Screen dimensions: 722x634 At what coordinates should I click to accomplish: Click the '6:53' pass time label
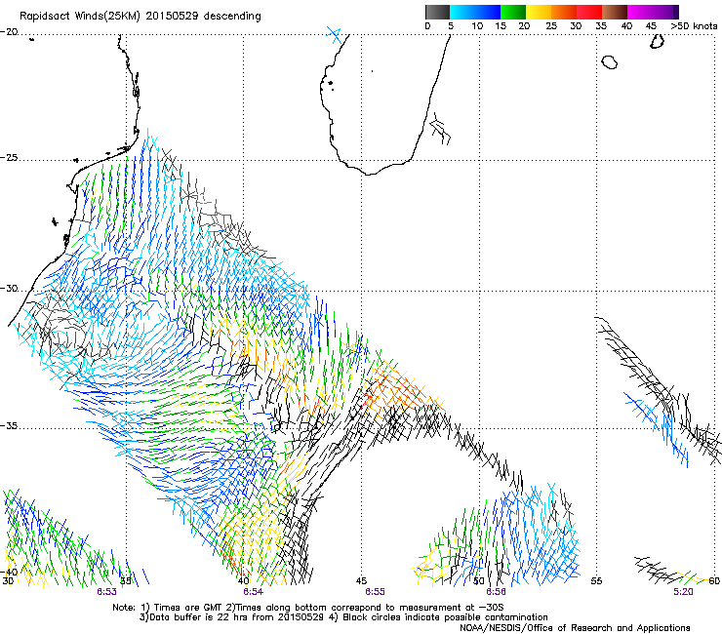pos(106,592)
